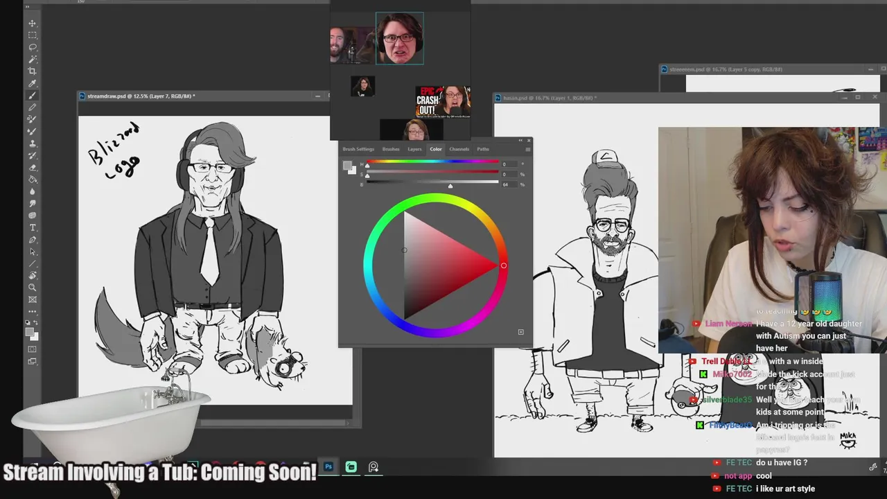Click the add swatch icon in Color panel

point(521,332)
